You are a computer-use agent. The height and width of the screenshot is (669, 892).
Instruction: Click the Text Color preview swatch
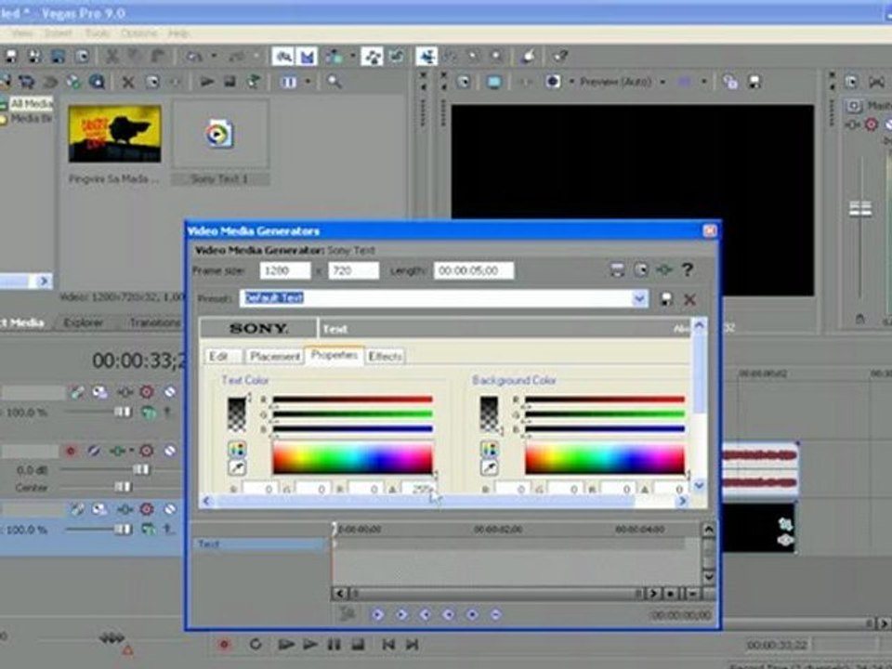[x=237, y=414]
